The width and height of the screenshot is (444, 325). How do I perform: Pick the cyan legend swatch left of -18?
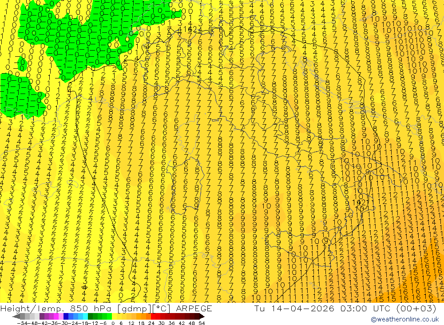click(x=85, y=317)
